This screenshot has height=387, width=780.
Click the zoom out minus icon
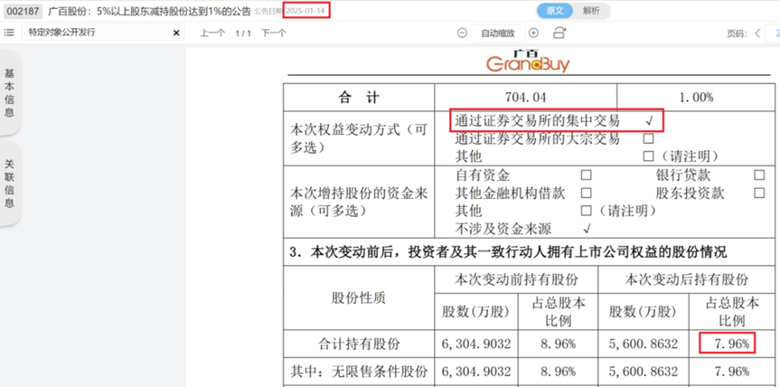pyautogui.click(x=462, y=33)
